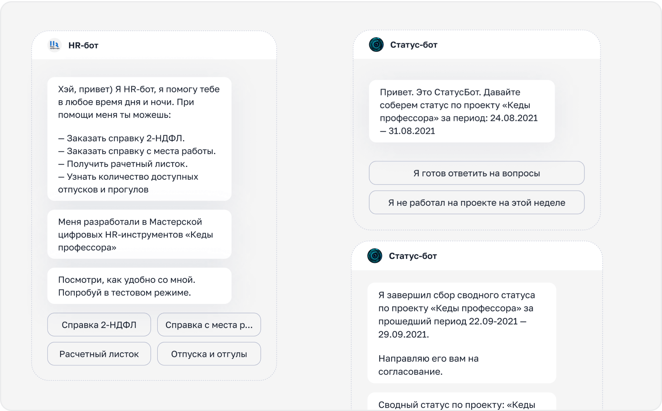The image size is (662, 411).
Task: Click the Меня разработали в Мастерской message
Action: [139, 234]
